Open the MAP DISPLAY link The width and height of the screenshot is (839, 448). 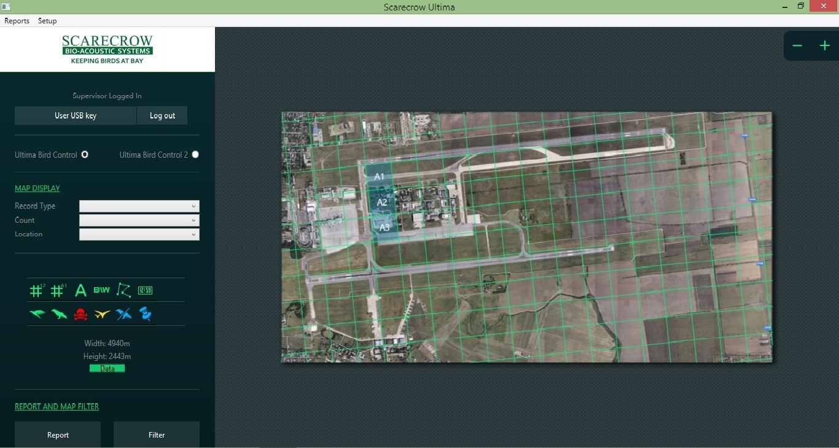coord(37,188)
